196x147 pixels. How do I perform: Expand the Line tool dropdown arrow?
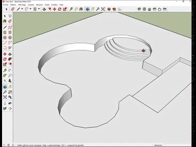point(22,9)
